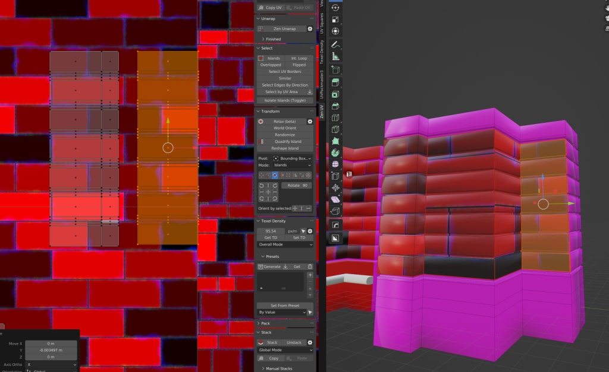Switch to the Zen UV sidebar tab
609x372 pixels.
click(x=322, y=111)
